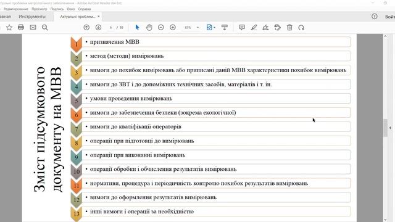The height and width of the screenshot is (222, 395).
Task: Click the stamp tool icon
Action: [x=277, y=27]
